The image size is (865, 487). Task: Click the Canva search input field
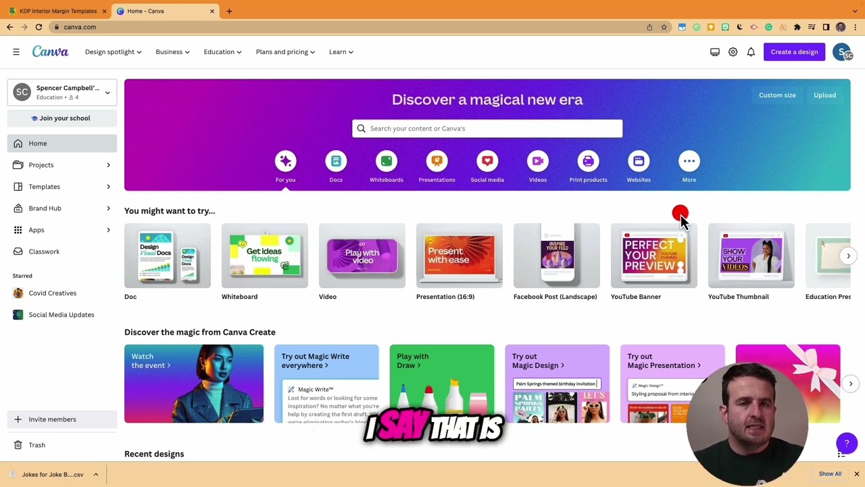pos(487,129)
